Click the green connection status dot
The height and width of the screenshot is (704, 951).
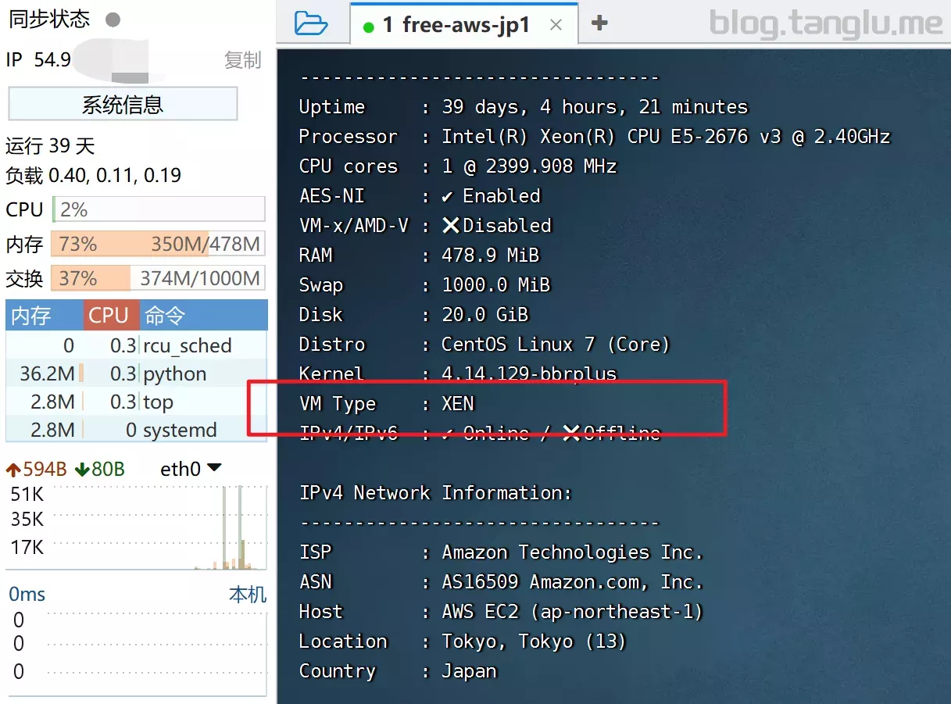tap(369, 27)
